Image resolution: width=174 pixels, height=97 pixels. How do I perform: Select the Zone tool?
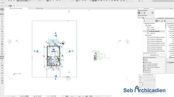coord(2,51)
